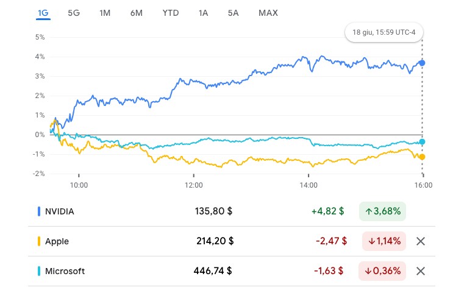This screenshot has width=453, height=293.
Task: Remove Apple from the comparison
Action: click(420, 241)
